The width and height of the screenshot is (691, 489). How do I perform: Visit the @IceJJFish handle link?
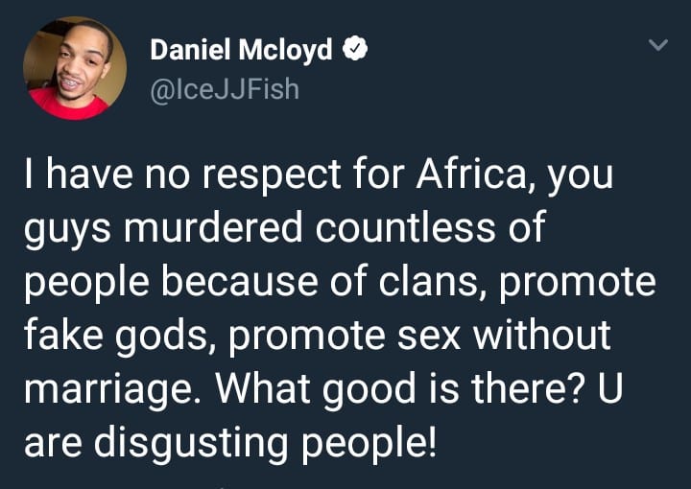(225, 90)
